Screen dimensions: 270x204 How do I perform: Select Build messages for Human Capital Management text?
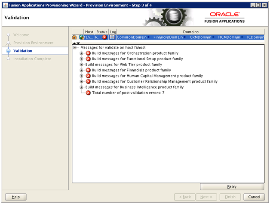coord(147,76)
